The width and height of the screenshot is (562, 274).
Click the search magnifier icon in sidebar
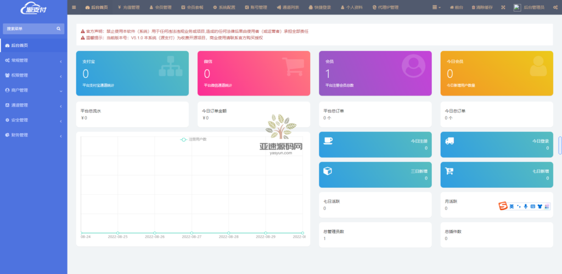tap(58, 29)
